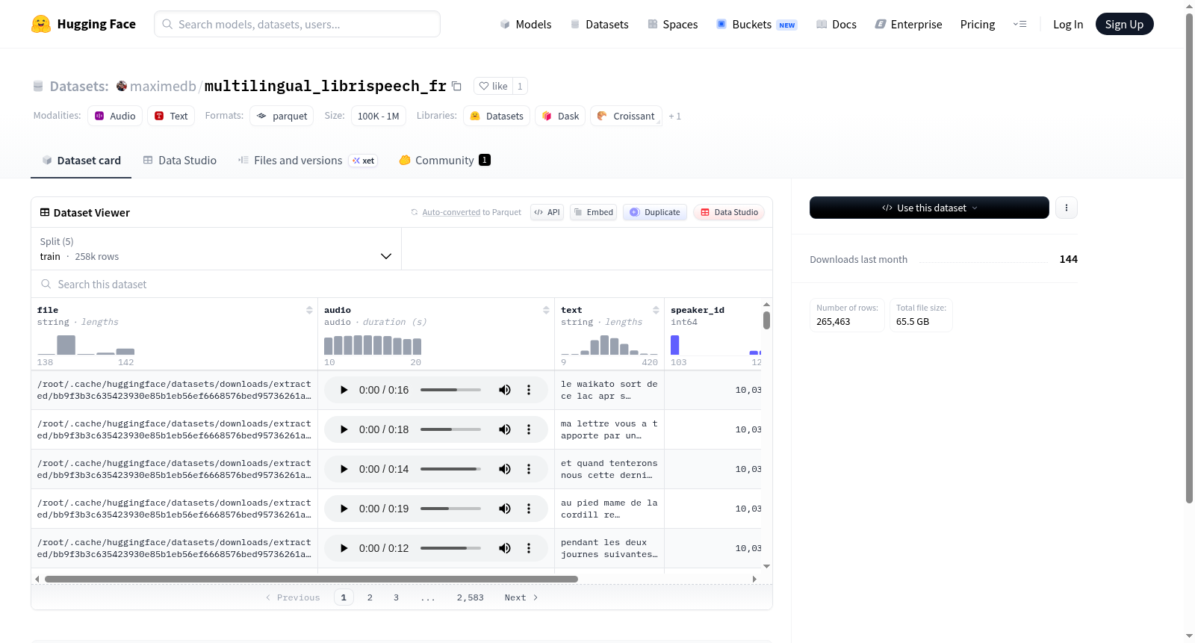The height and width of the screenshot is (643, 1195).
Task: Mute the 0:18 audio clip
Action: [x=505, y=429]
